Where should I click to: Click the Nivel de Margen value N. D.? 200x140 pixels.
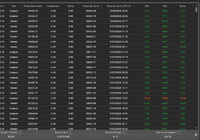click(x=115, y=137)
